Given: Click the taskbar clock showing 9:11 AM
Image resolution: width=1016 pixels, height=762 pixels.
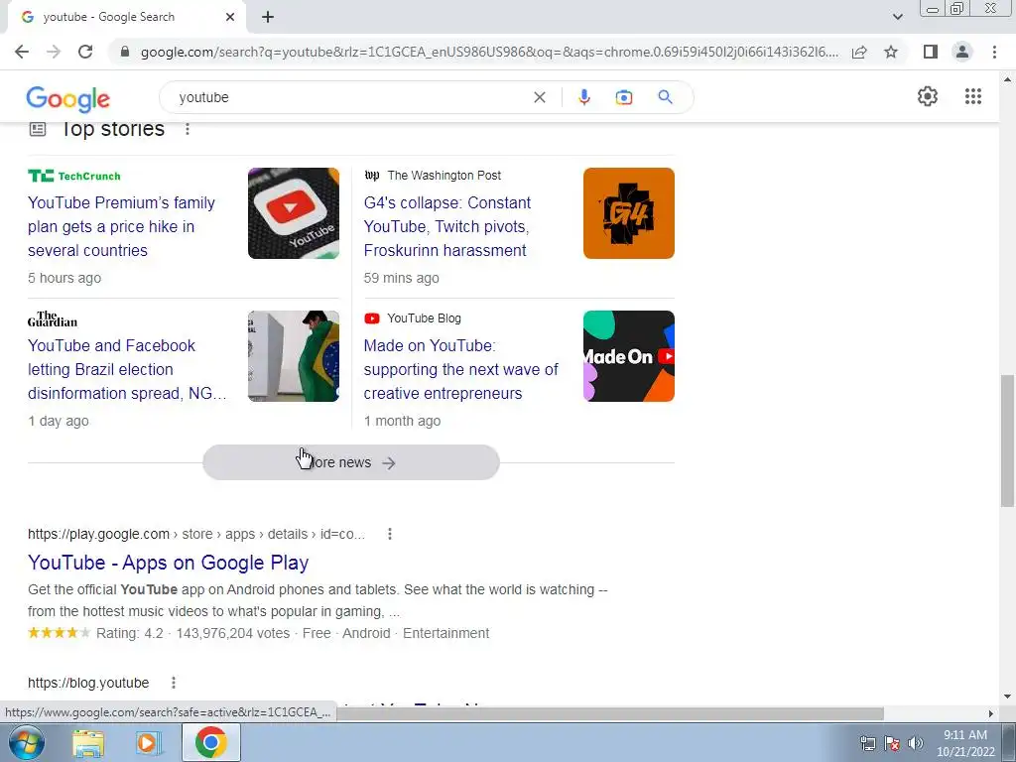Looking at the screenshot, I should pos(965,743).
